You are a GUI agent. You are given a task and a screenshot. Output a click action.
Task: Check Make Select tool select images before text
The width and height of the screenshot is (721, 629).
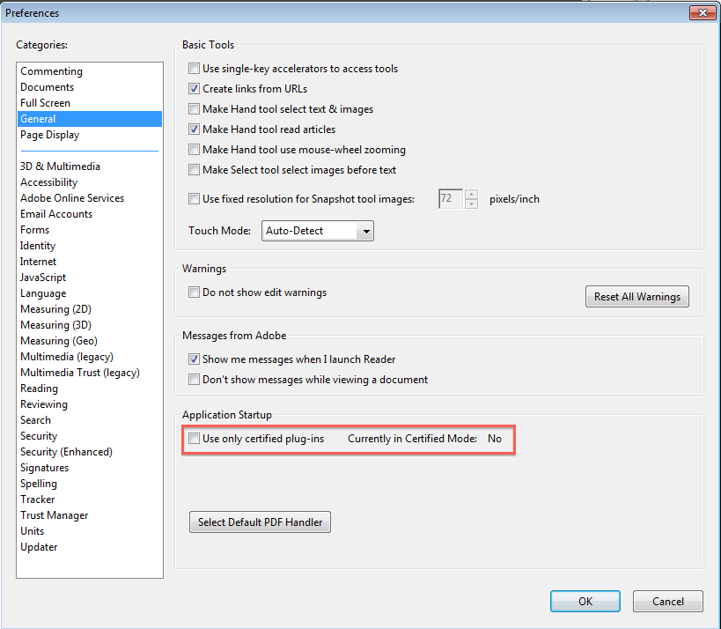pyautogui.click(x=194, y=170)
